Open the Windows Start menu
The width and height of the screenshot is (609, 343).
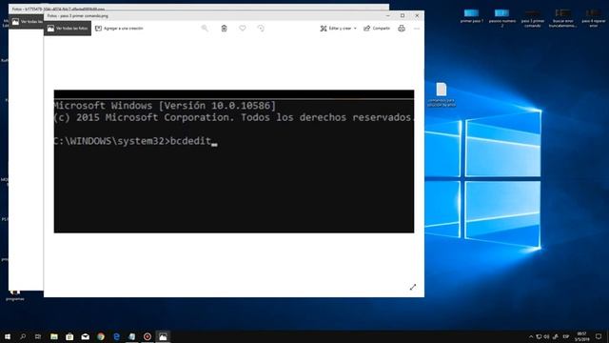(x=8, y=336)
